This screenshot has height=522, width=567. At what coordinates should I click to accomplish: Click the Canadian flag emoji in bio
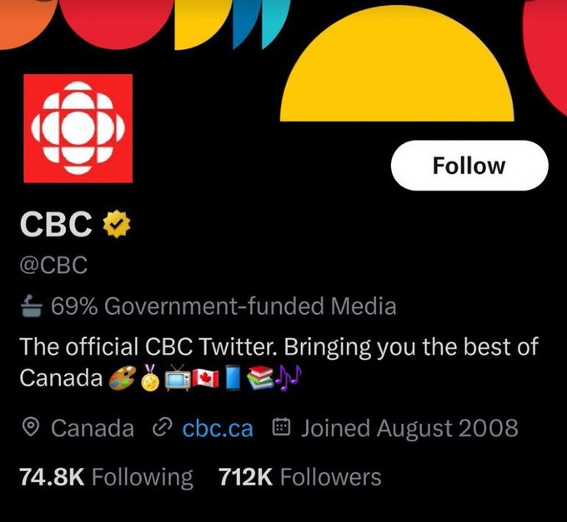[x=205, y=379]
